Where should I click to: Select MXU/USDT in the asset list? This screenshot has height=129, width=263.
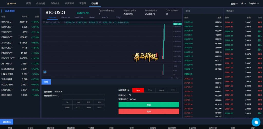20,85
